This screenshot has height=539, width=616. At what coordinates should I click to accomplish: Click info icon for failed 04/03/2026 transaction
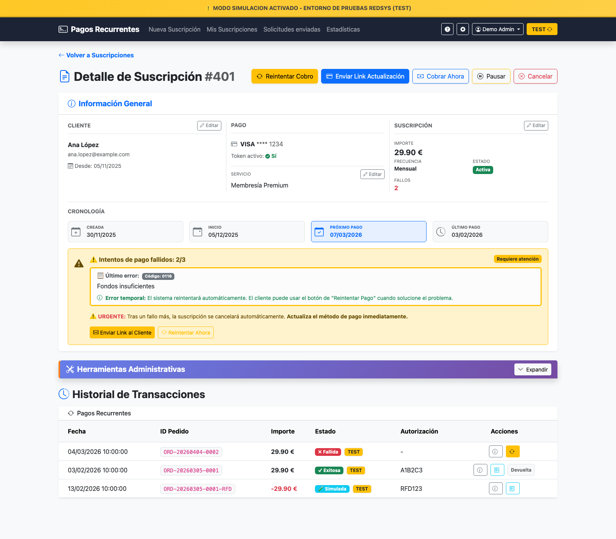point(495,451)
